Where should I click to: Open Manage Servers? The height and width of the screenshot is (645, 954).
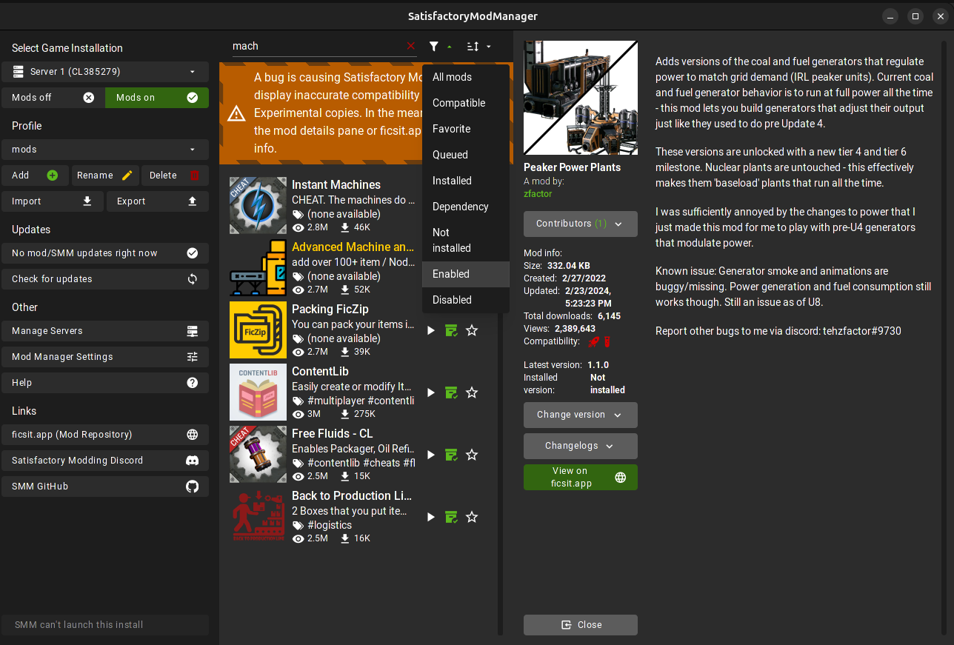pos(105,331)
